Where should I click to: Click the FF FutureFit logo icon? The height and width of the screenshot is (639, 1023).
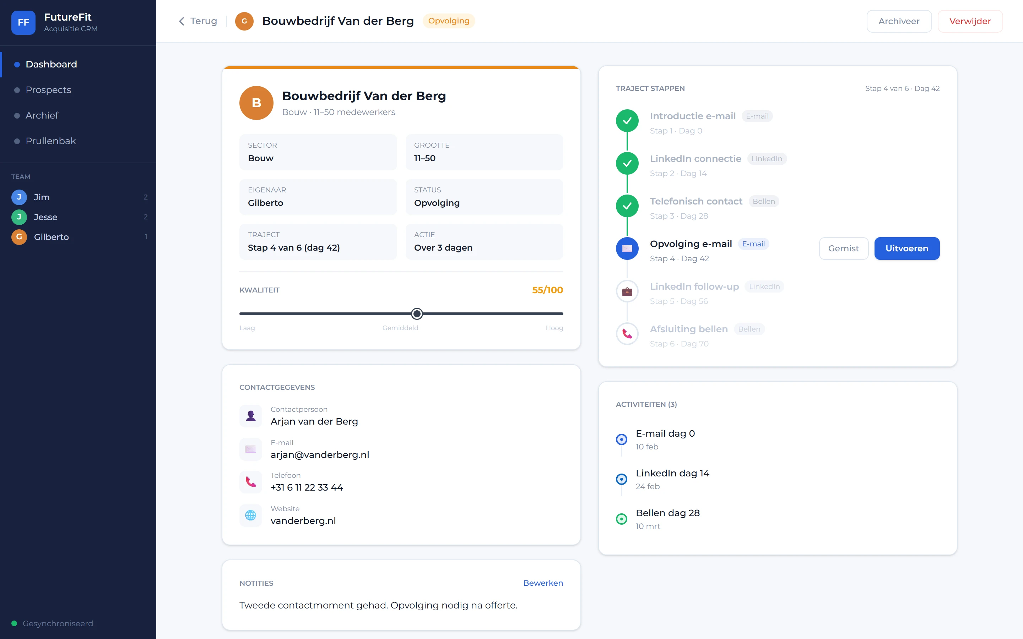pos(23,22)
